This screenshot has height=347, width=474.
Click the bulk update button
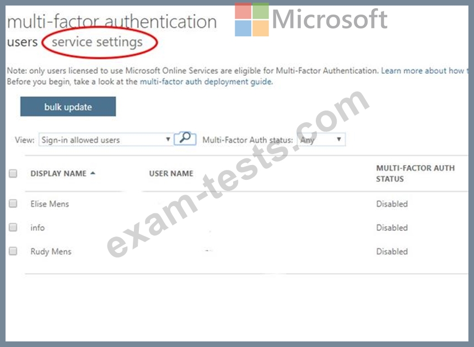68,107
